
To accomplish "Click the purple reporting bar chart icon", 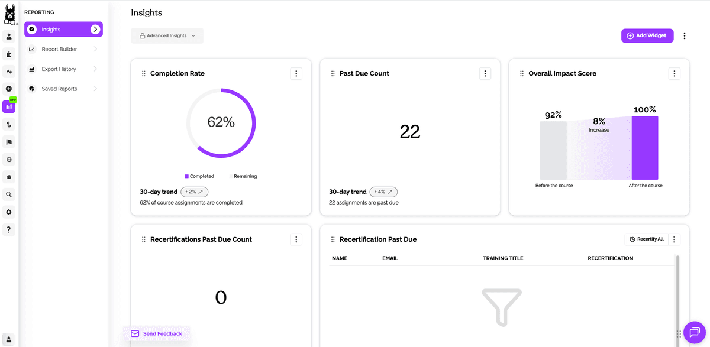I will pos(9,106).
